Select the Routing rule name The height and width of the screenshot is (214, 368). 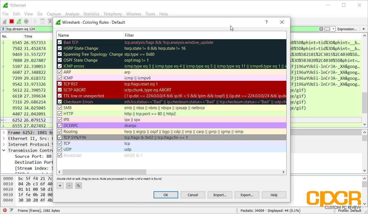(71, 132)
